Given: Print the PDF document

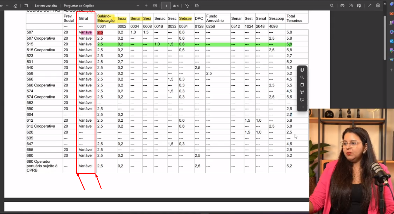Looking at the screenshot, I should click(342, 6).
